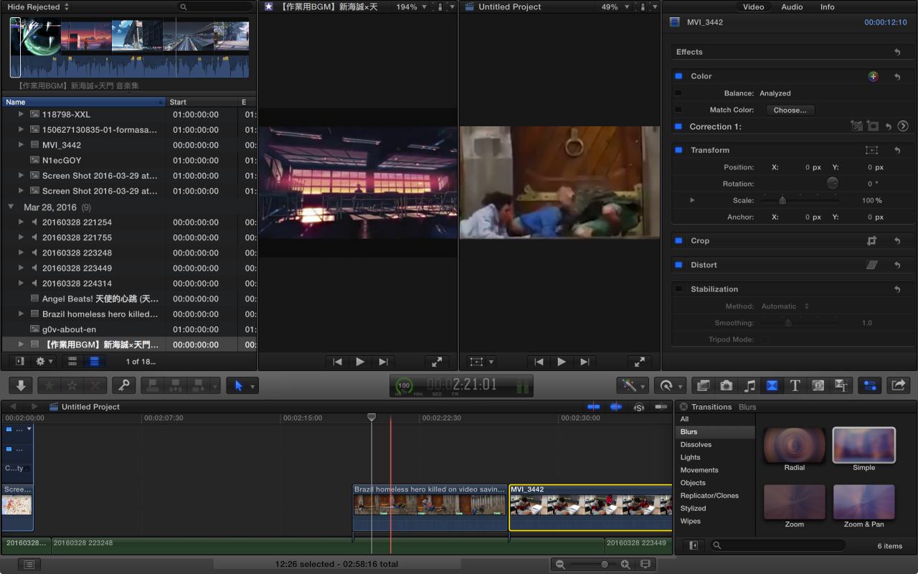Open the Titles browser T icon
This screenshot has width=918, height=574.
(795, 385)
